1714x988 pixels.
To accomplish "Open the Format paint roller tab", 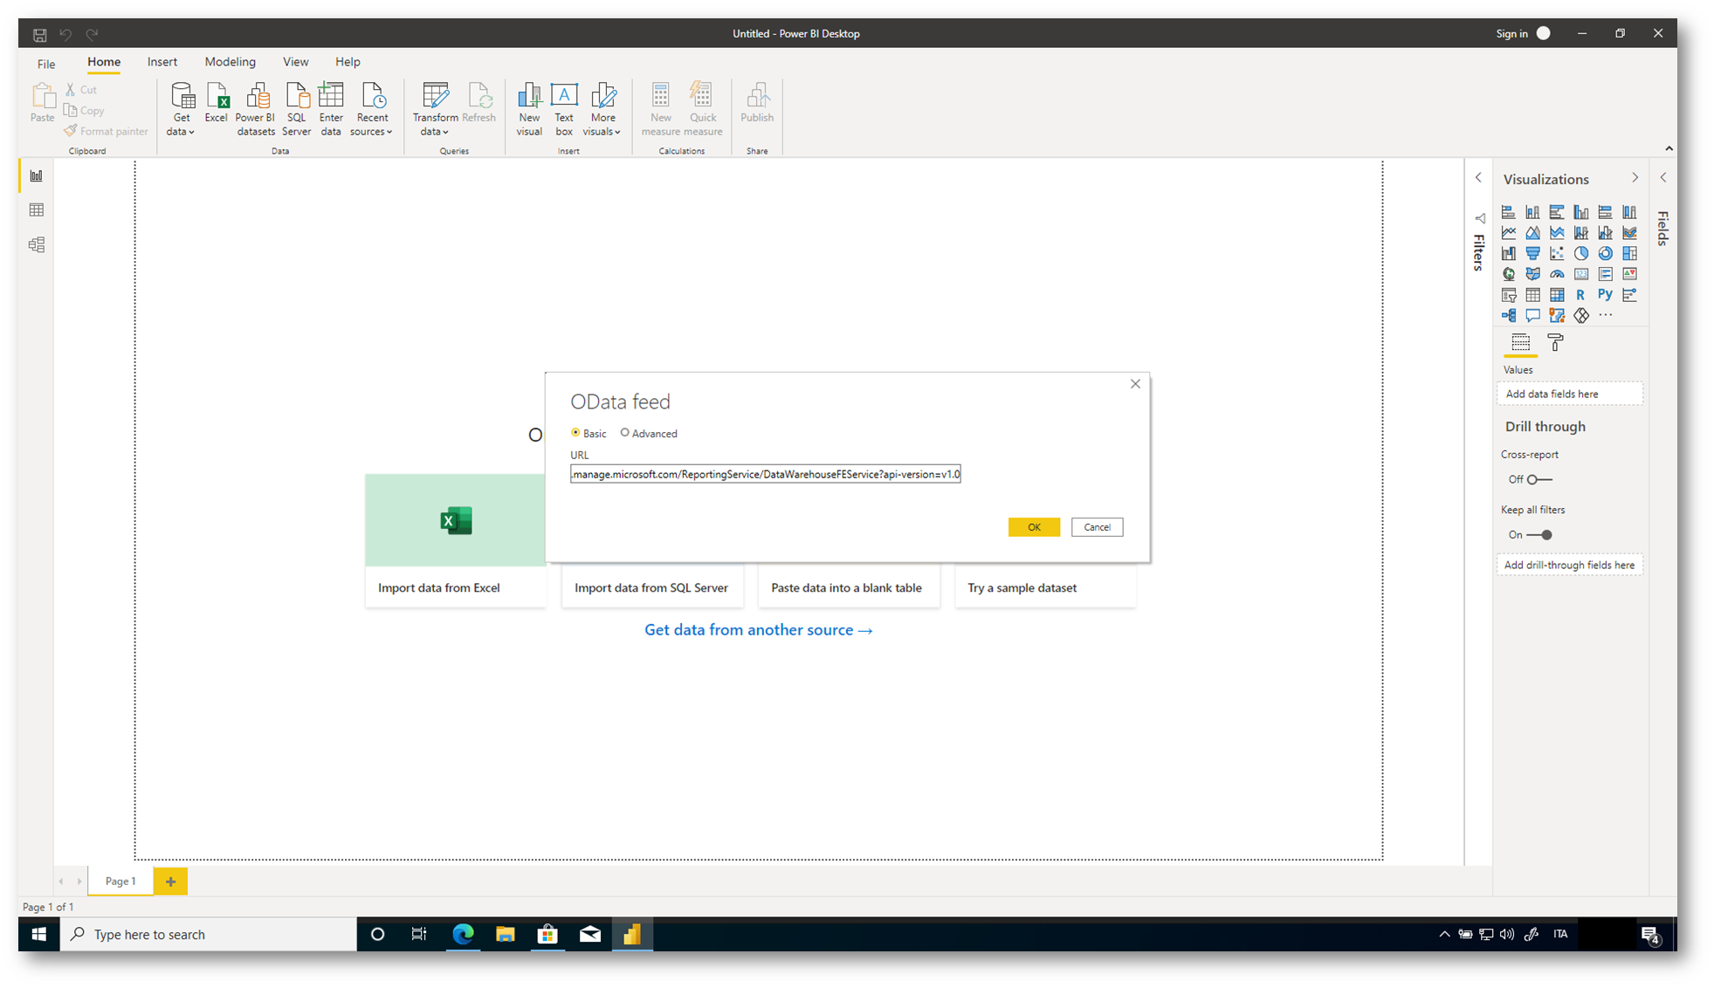I will 1555,343.
